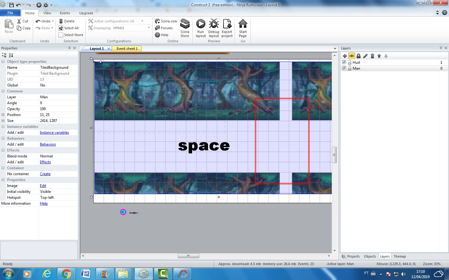Switch to the Projects panel tab
This screenshot has height=280, width=449.
pos(351,256)
